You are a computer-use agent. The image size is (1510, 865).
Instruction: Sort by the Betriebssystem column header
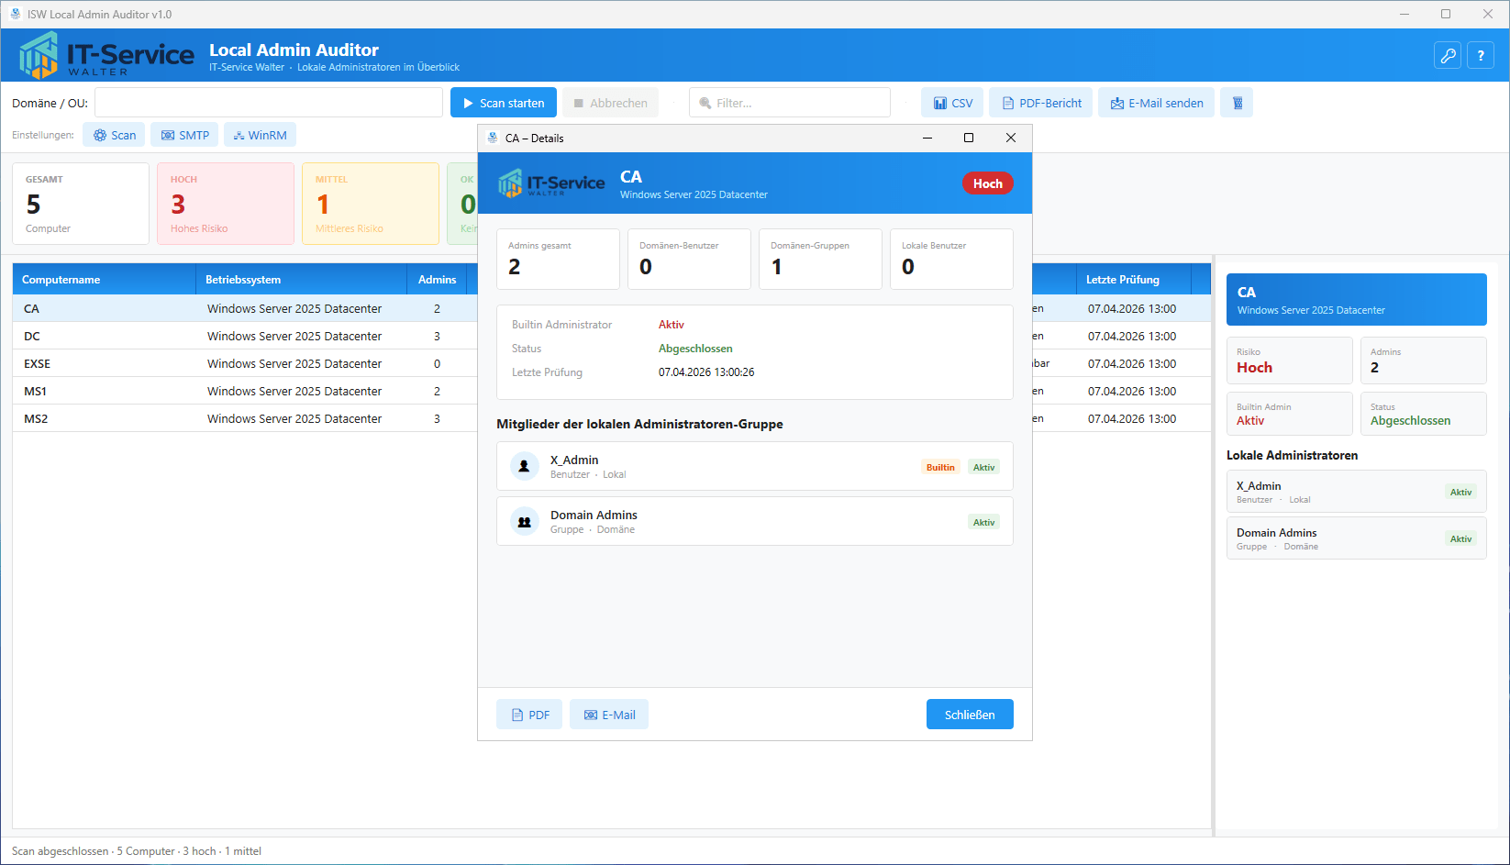coord(300,280)
